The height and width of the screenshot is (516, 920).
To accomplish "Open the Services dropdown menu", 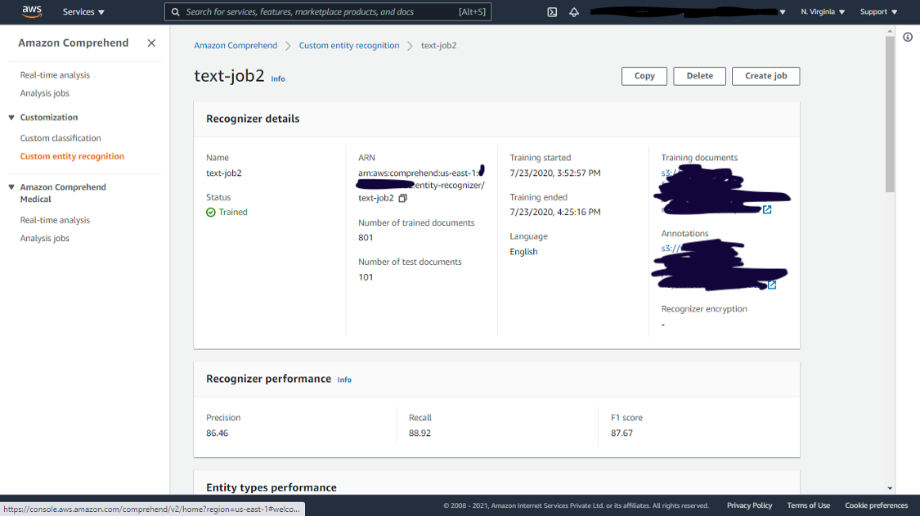I will coord(83,11).
